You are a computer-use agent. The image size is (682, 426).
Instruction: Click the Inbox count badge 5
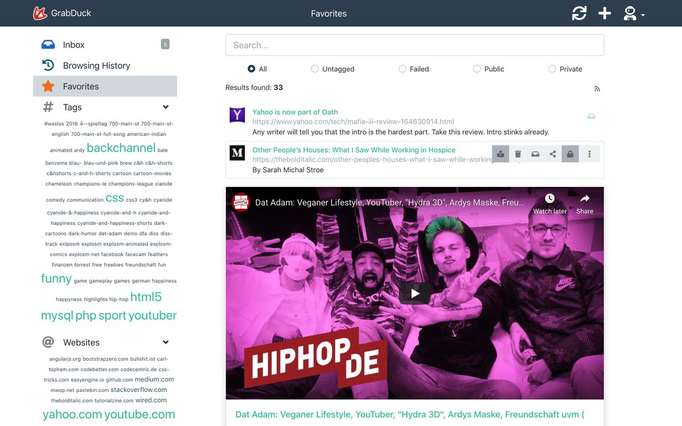pos(165,44)
